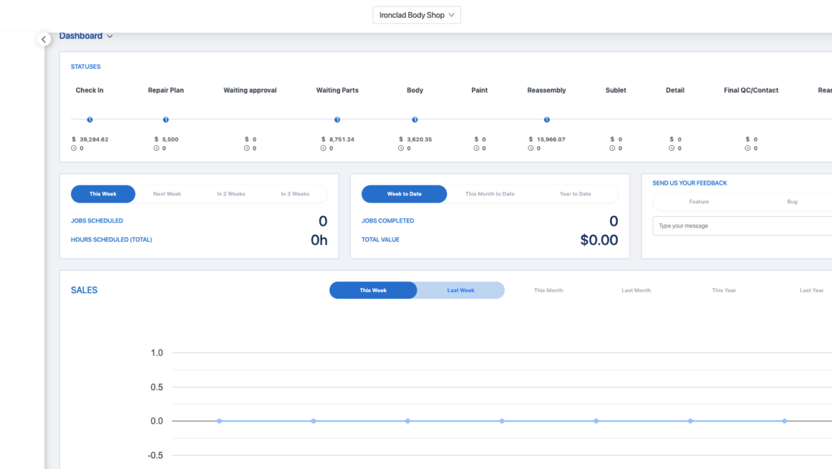Click the 3,620.35 Body amount
The width and height of the screenshot is (832, 469).
[419, 139]
